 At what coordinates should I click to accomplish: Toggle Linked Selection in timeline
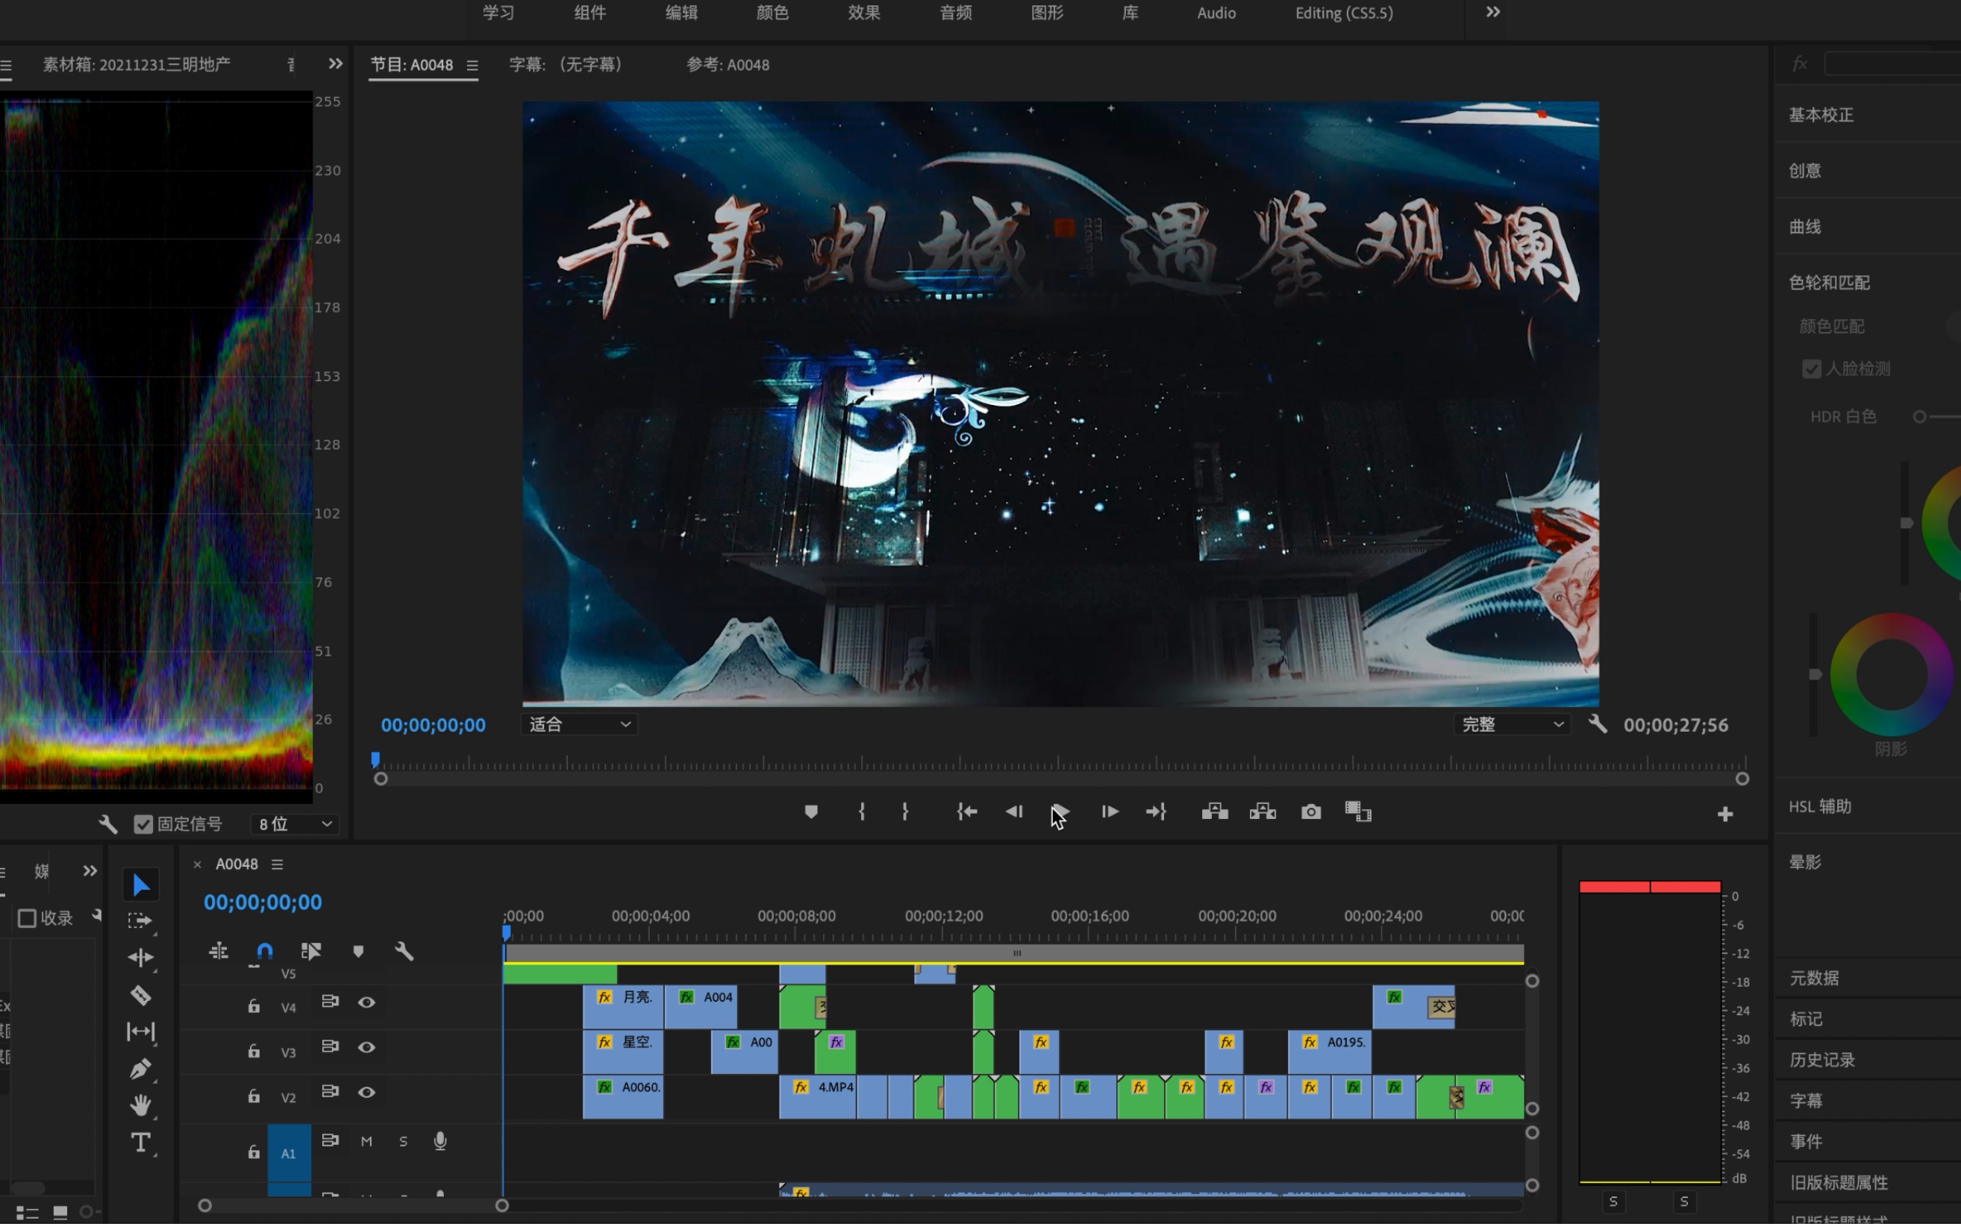coord(311,951)
